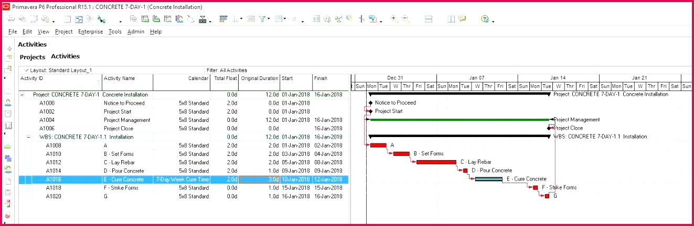Screen dimensions: 694x226
Task: Open the Tools menu
Action: tap(115, 32)
